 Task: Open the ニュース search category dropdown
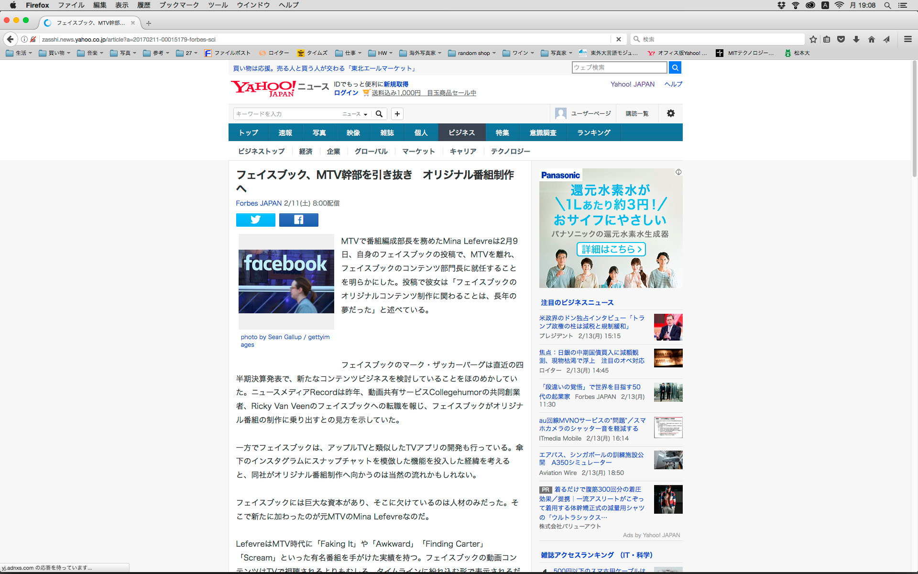pyautogui.click(x=354, y=114)
